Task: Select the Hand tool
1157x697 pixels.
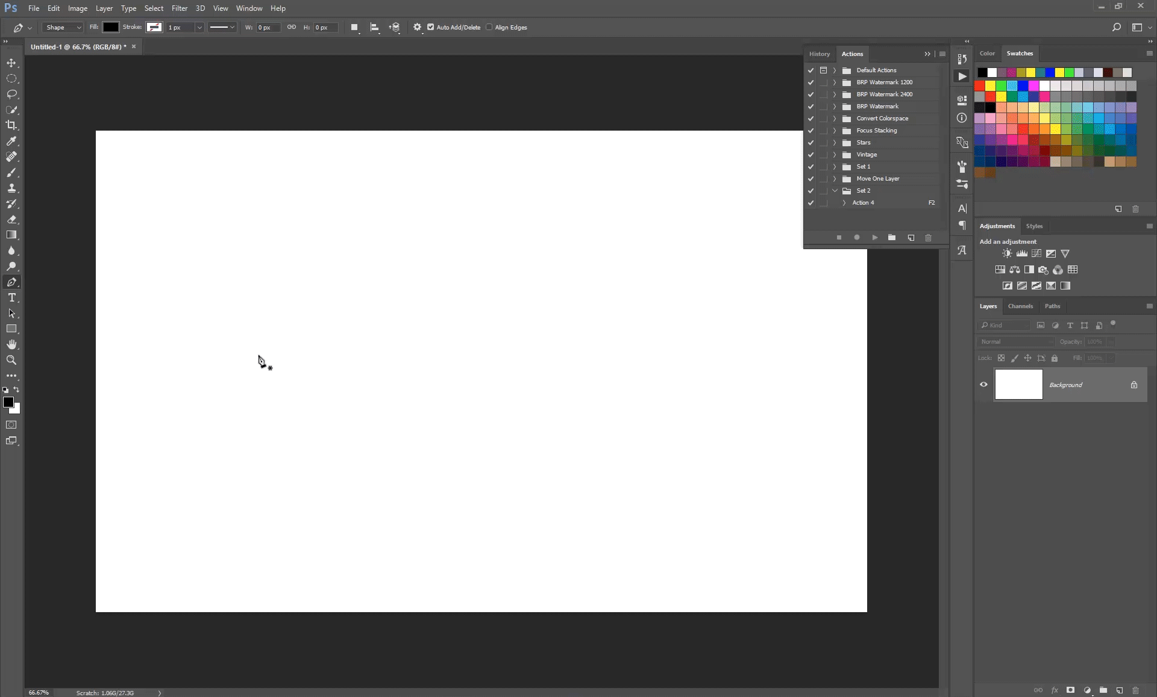Action: coord(11,344)
